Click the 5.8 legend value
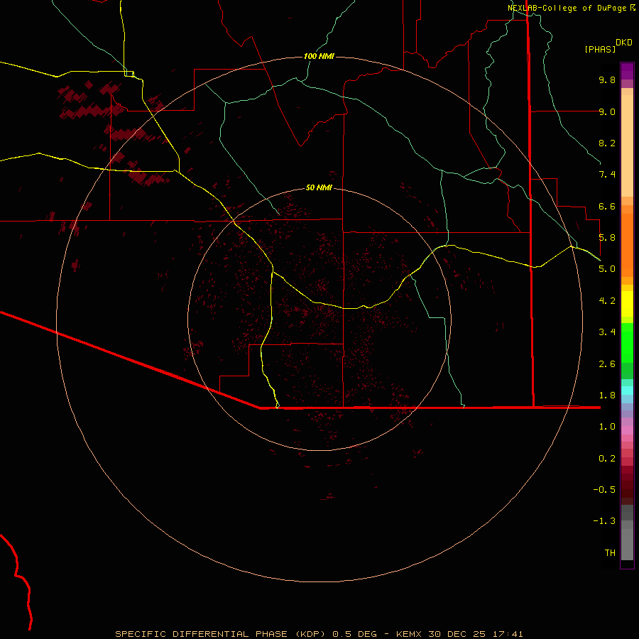The width and height of the screenshot is (639, 639). [607, 238]
